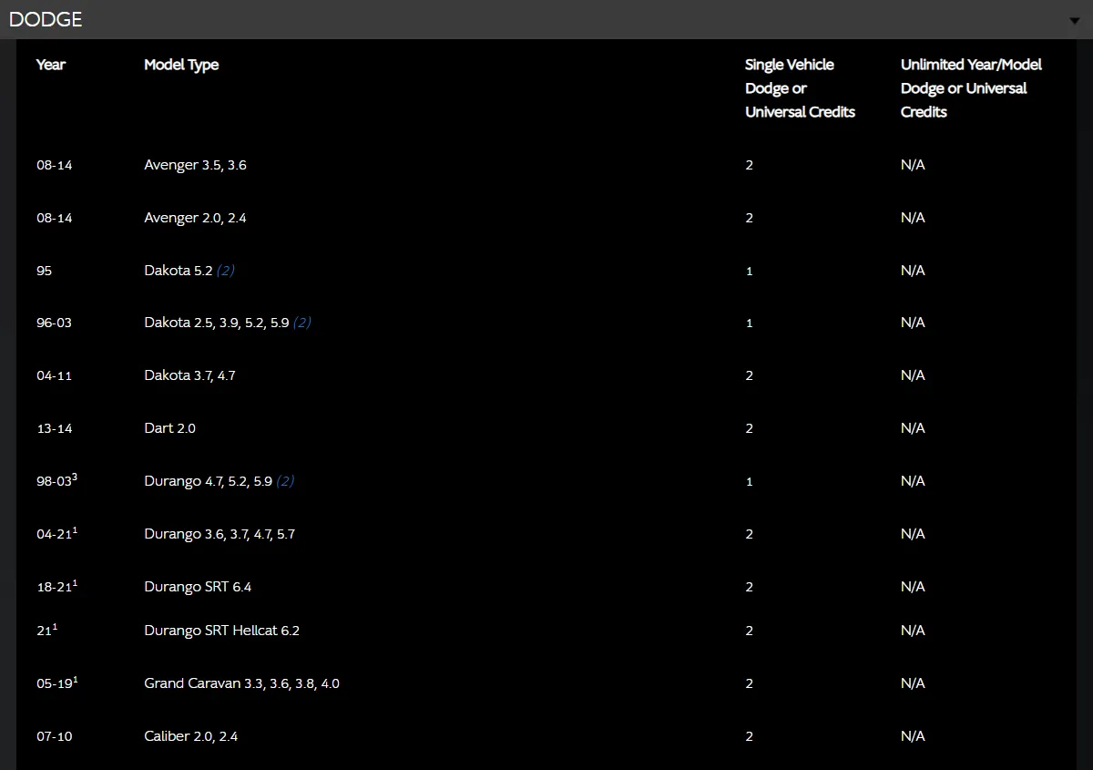Select Durango 4.7, 5.2, 5.9 model text
Image resolution: width=1093 pixels, height=770 pixels.
point(209,481)
